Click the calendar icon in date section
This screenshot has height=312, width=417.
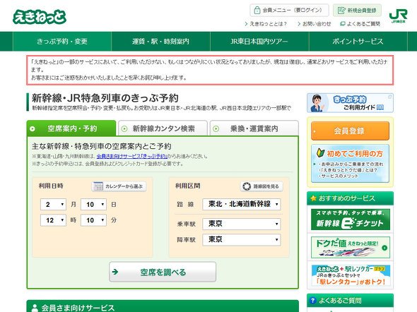98,186
